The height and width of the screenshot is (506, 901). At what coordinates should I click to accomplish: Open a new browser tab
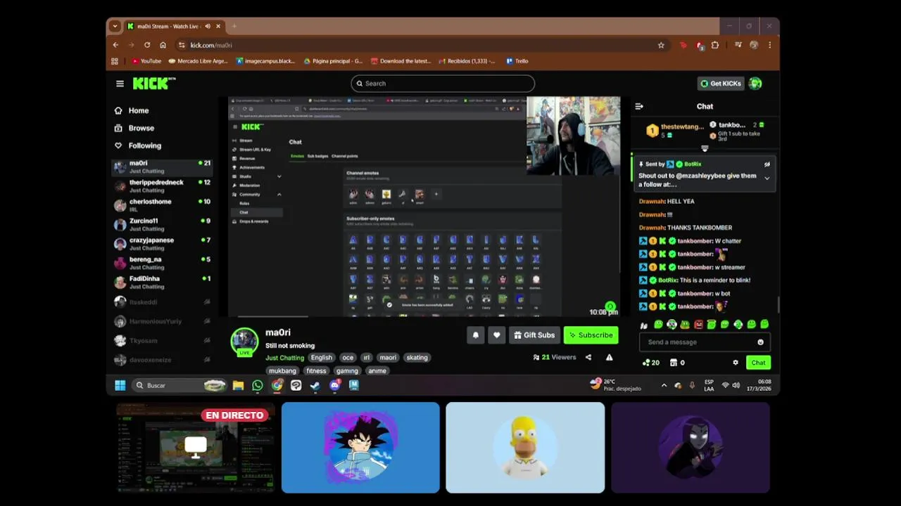point(234,26)
